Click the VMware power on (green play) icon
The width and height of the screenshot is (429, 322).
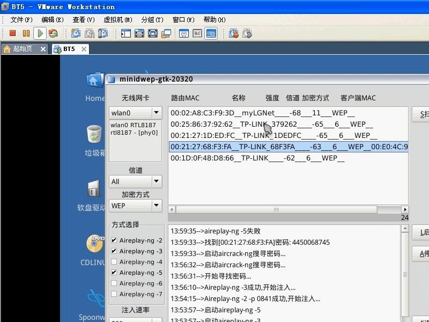[x=40, y=33]
